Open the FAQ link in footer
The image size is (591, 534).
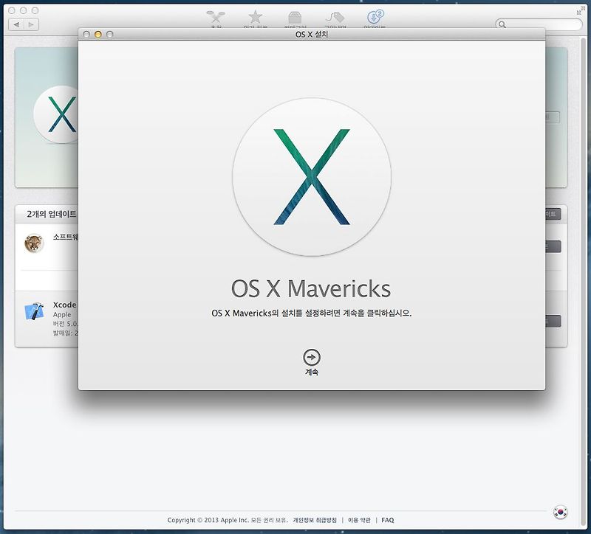point(387,520)
